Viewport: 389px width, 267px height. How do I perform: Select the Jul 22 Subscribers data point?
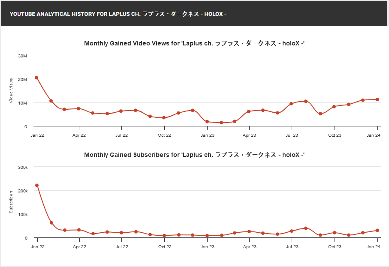[x=121, y=233]
